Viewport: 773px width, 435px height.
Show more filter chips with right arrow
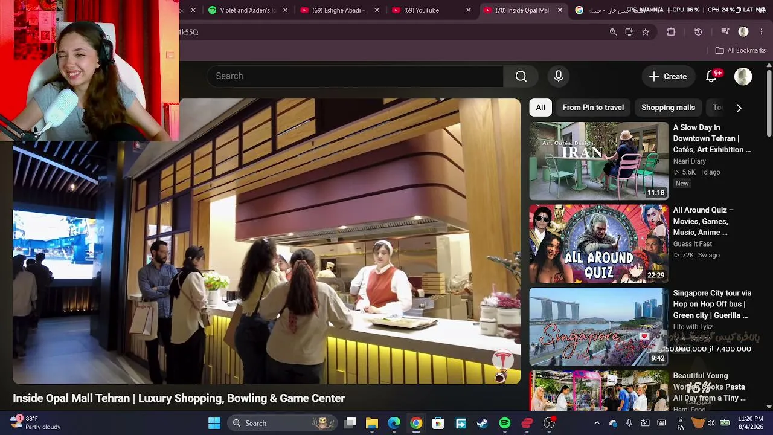(739, 108)
